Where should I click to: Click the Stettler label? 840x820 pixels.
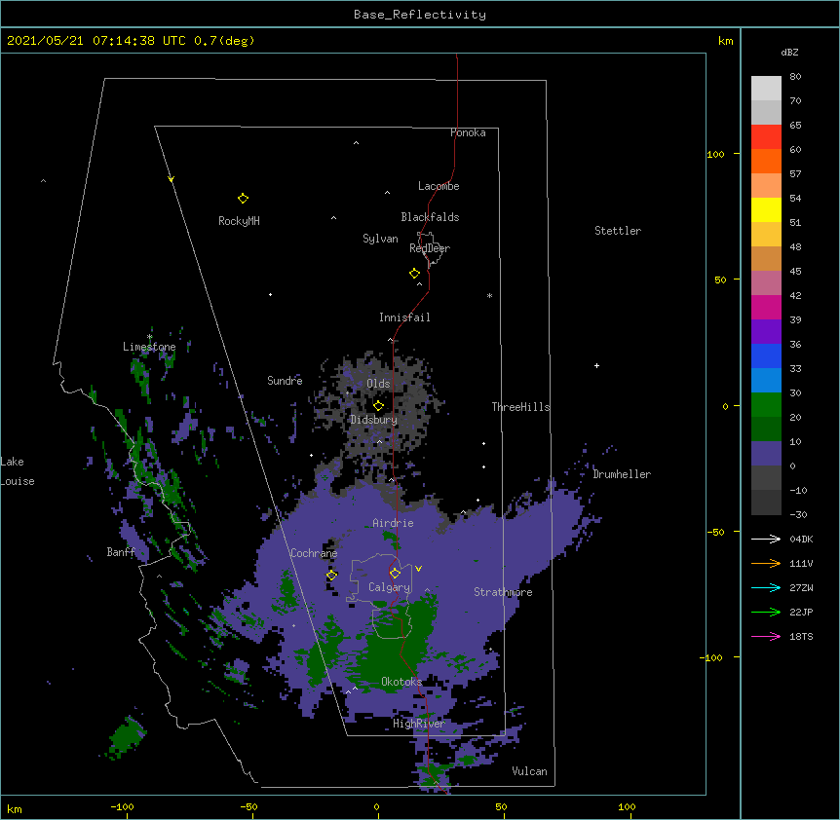point(618,231)
